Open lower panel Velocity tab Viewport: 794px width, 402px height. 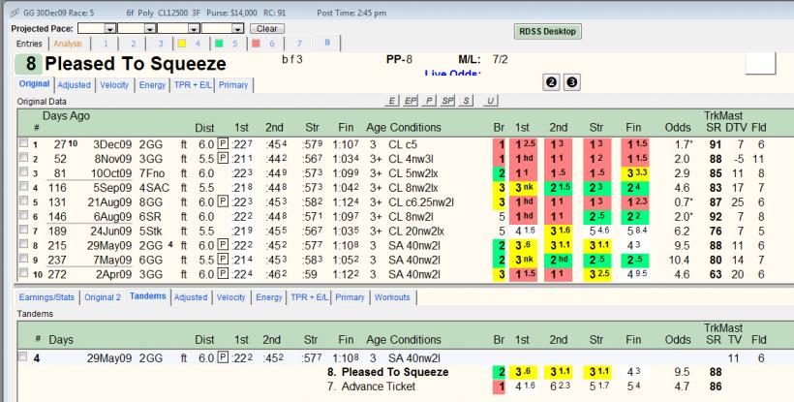(230, 297)
